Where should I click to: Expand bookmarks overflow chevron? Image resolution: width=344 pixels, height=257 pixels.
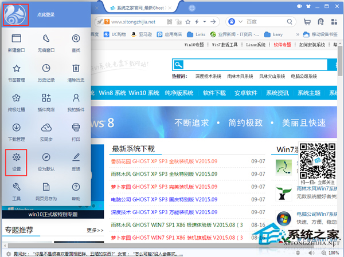[298, 34]
